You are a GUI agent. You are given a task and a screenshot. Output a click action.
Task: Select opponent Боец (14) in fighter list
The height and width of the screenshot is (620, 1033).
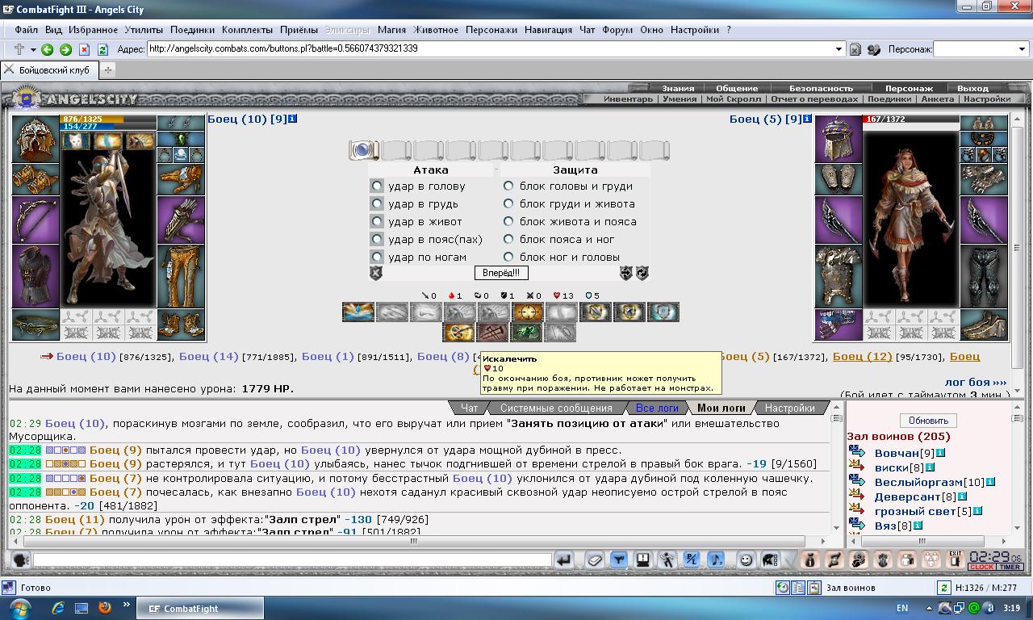tap(209, 356)
